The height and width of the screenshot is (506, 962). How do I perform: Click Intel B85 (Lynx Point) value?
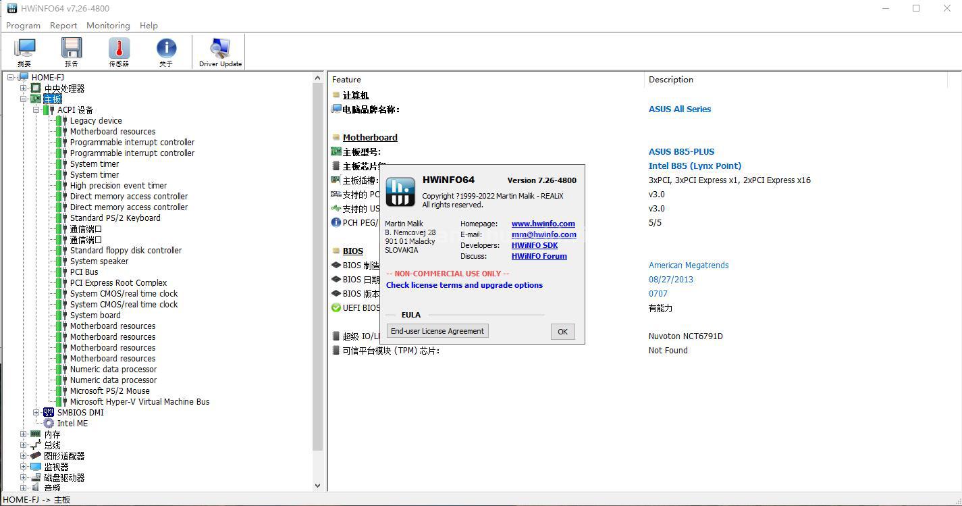(x=695, y=166)
